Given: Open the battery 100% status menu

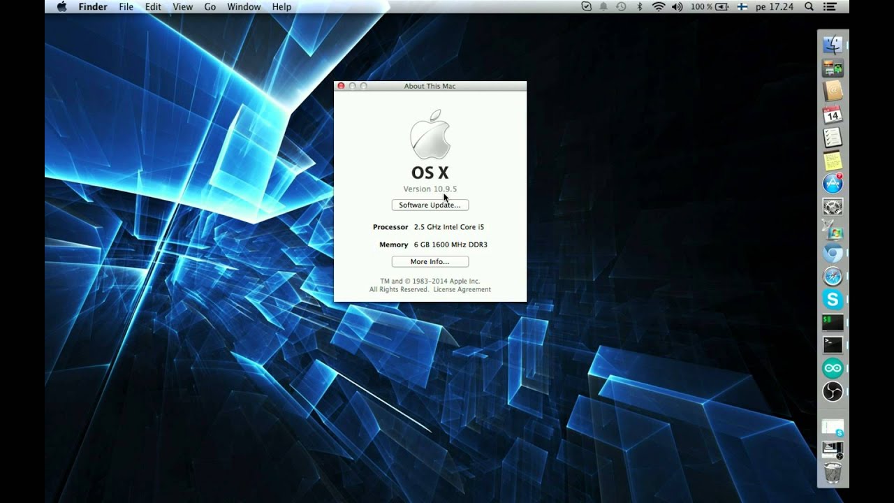Looking at the screenshot, I should (x=710, y=6).
